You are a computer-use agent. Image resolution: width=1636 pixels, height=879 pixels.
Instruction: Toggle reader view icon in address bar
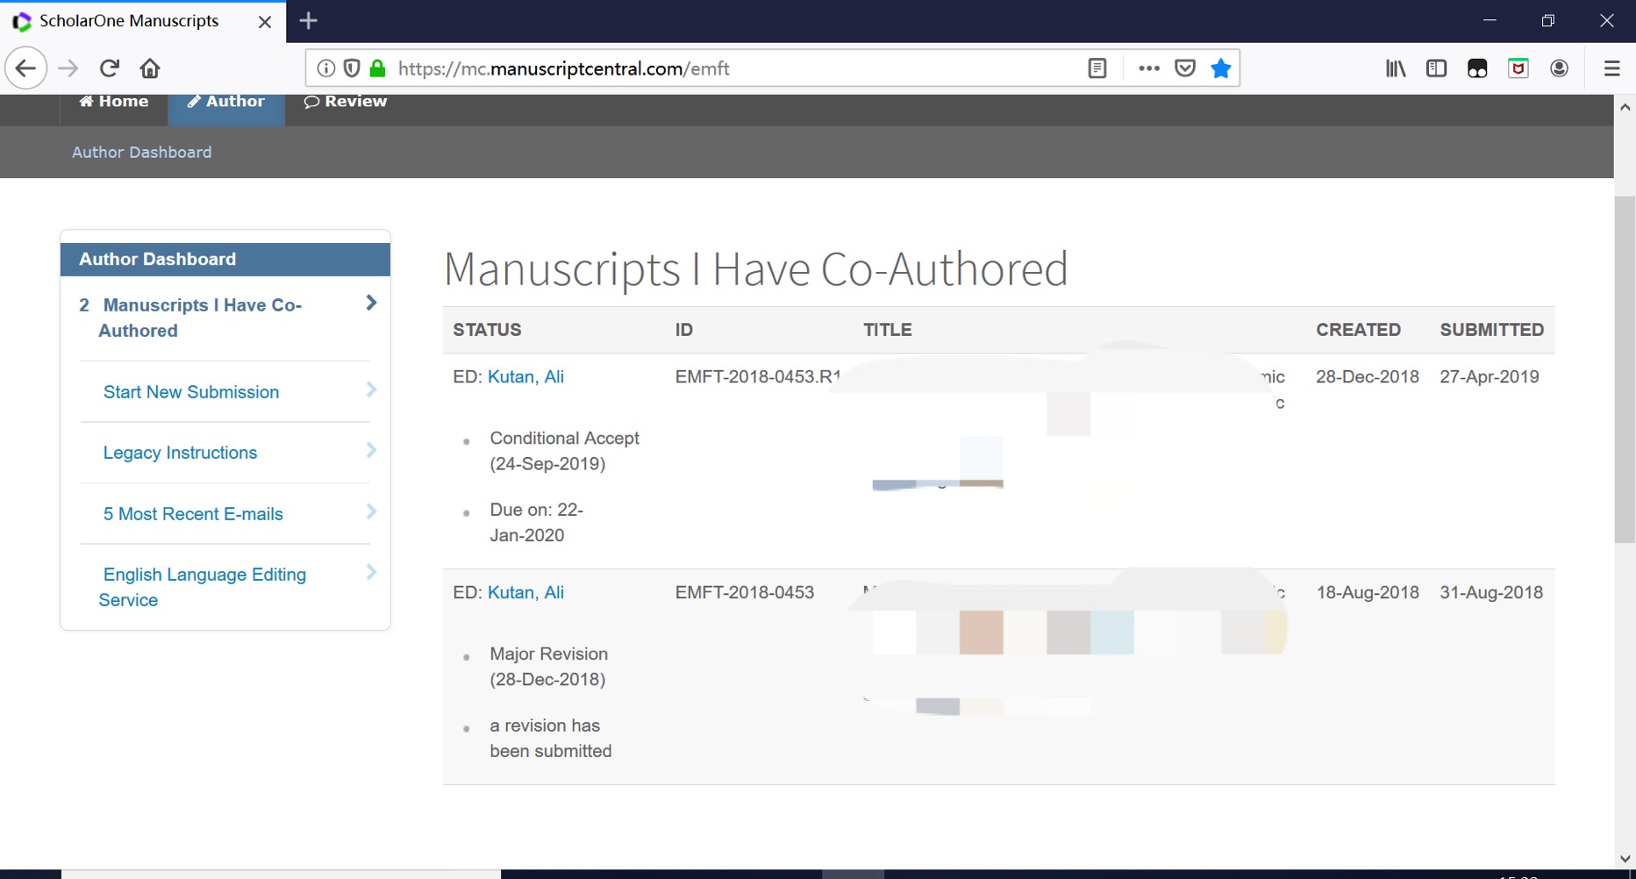coord(1097,68)
